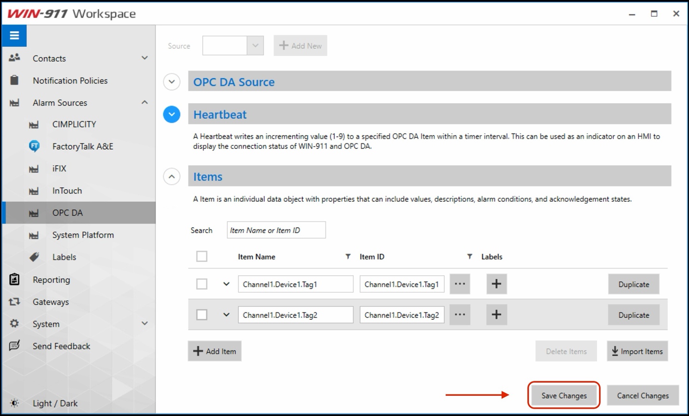Click the Light / Dark sun icon

pyautogui.click(x=14, y=403)
